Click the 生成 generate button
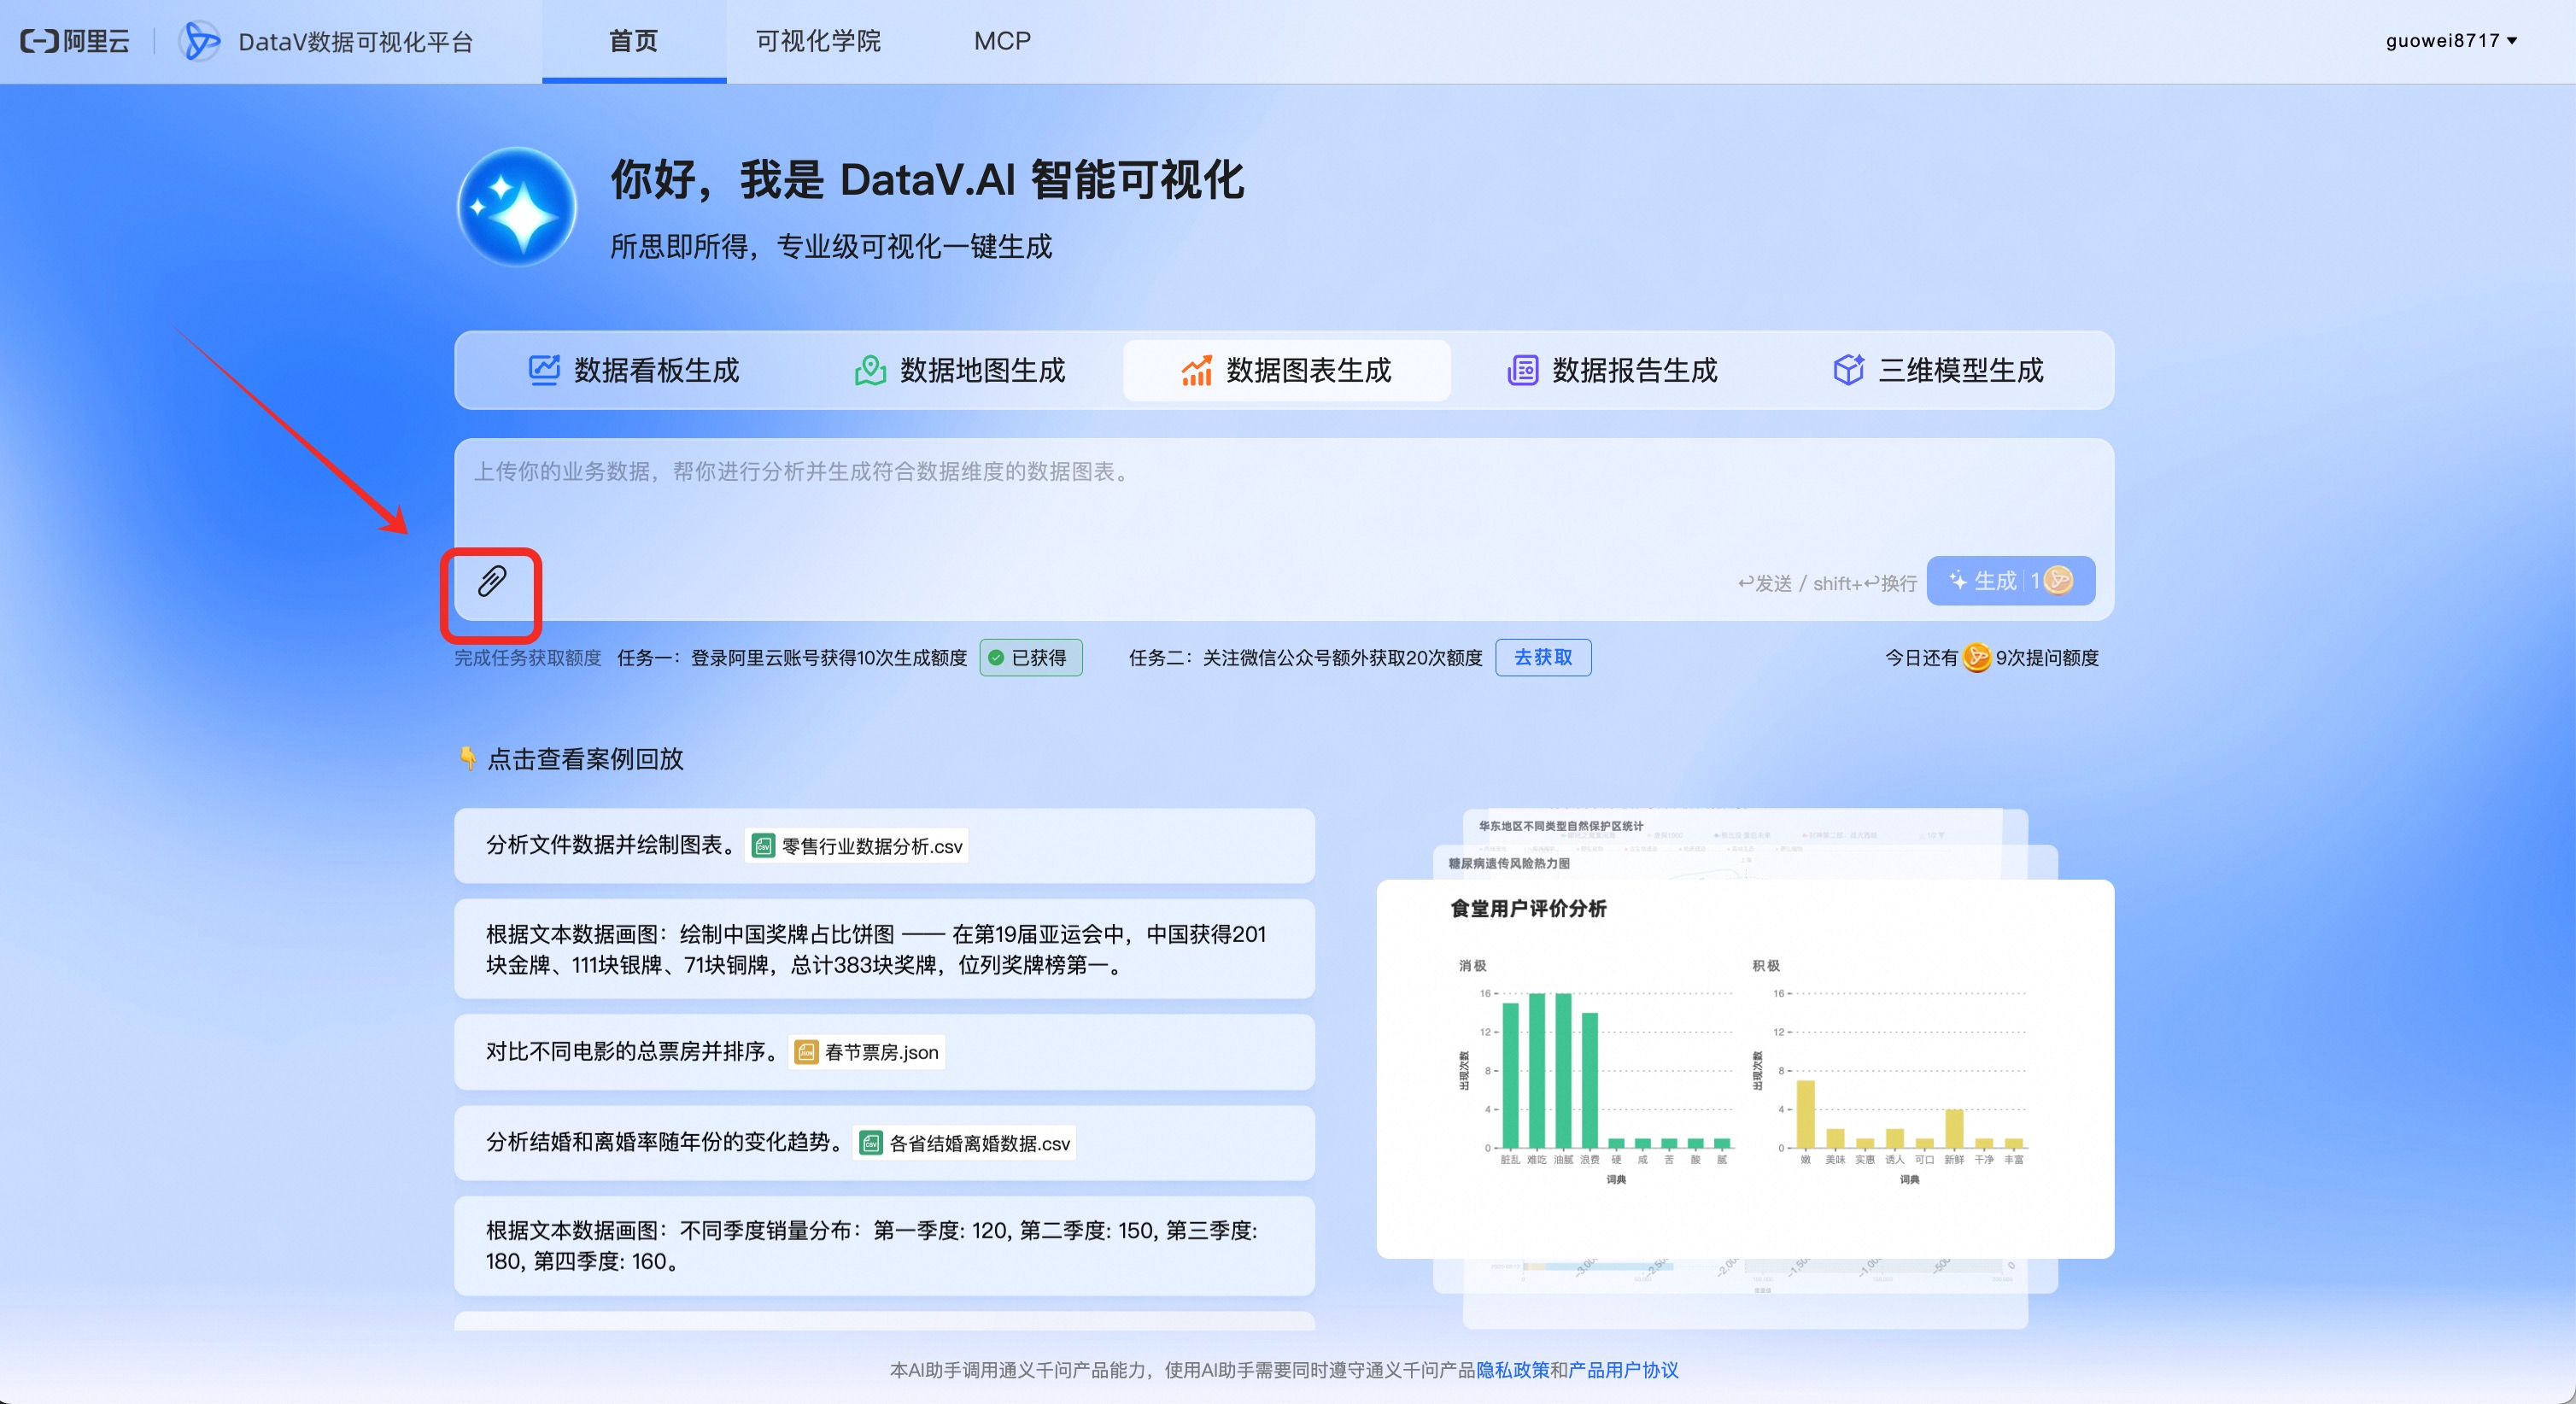2576x1404 pixels. click(x=2010, y=580)
